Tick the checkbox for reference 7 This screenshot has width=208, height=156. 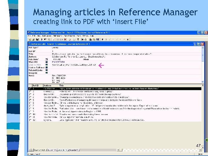[30, 106]
